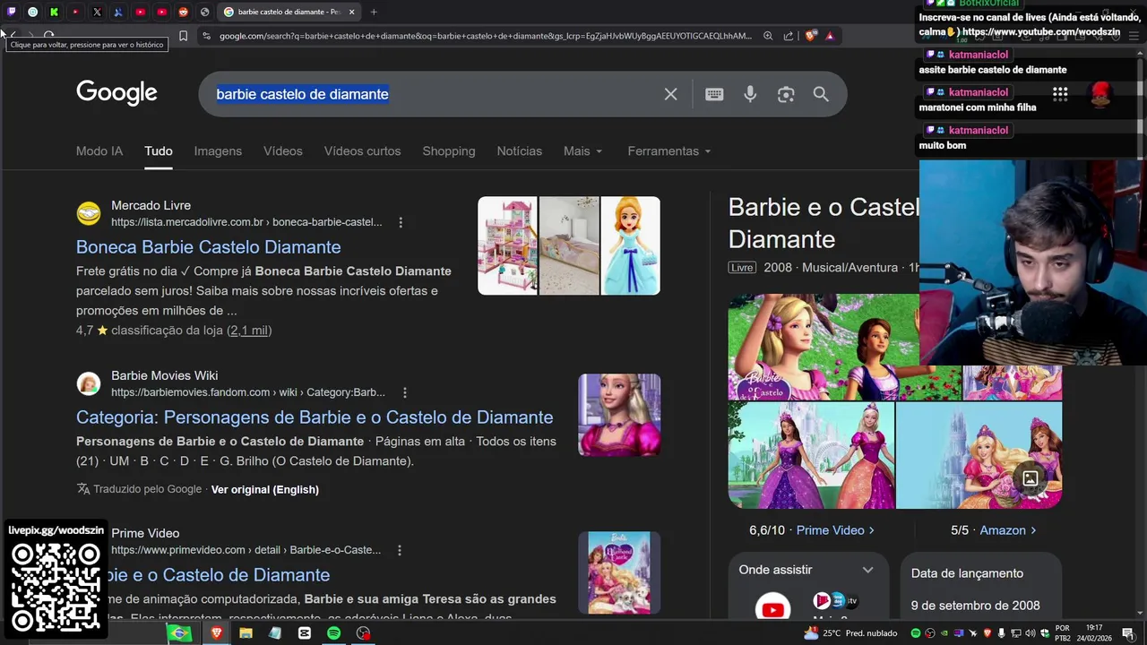This screenshot has width=1147, height=645.
Task: Open the pinned Reddit tab
Action: pyautogui.click(x=183, y=12)
